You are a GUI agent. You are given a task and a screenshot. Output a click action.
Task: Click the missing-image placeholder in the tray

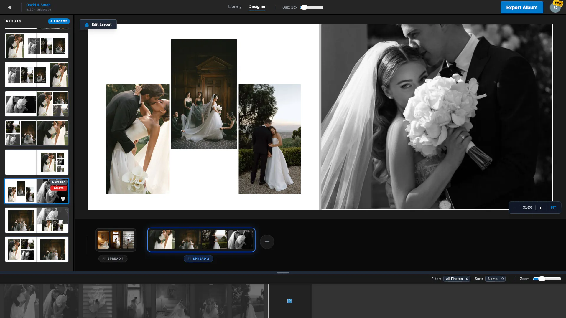(x=290, y=301)
